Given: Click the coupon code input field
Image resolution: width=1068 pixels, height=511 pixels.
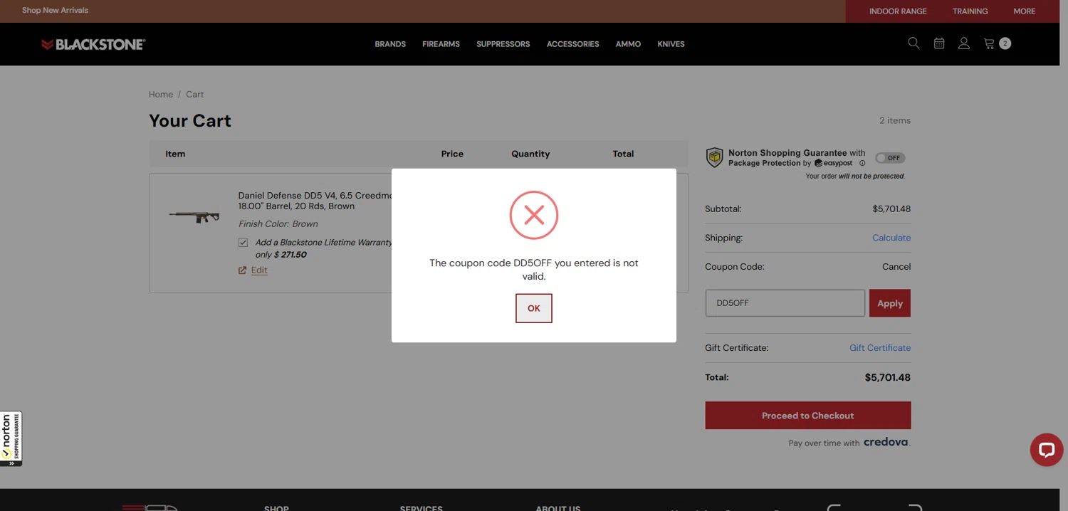Looking at the screenshot, I should [785, 303].
